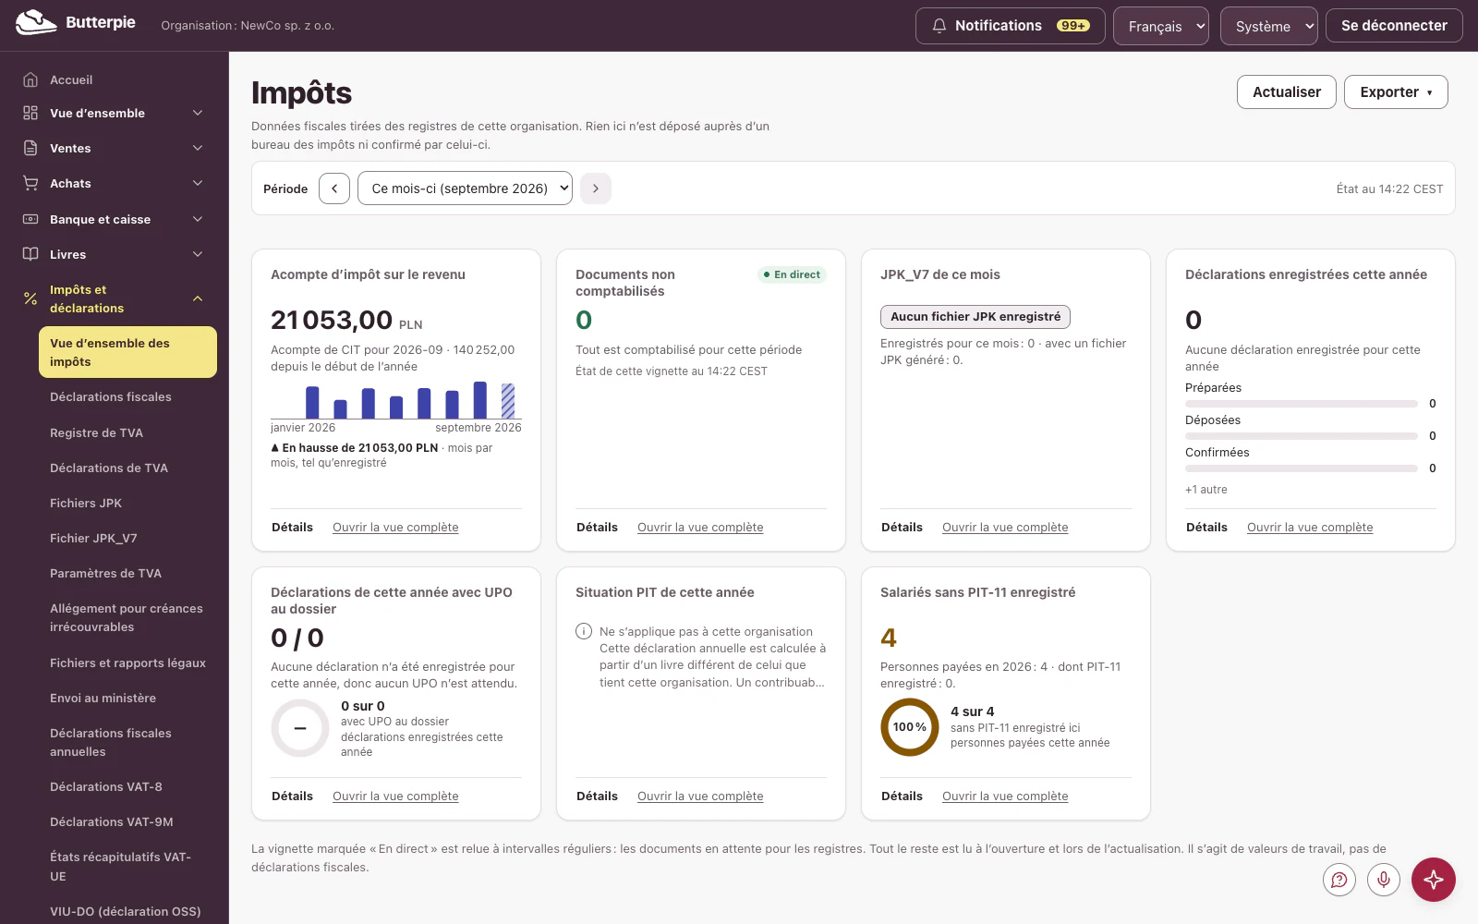The image size is (1478, 924).
Task: Click the Impôts percent icon
Action: 30,298
